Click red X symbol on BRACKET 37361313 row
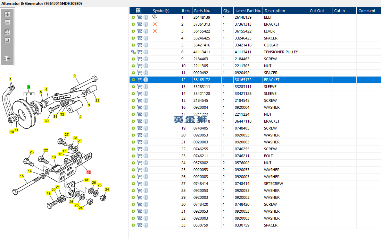The image size is (381, 239). click(155, 24)
